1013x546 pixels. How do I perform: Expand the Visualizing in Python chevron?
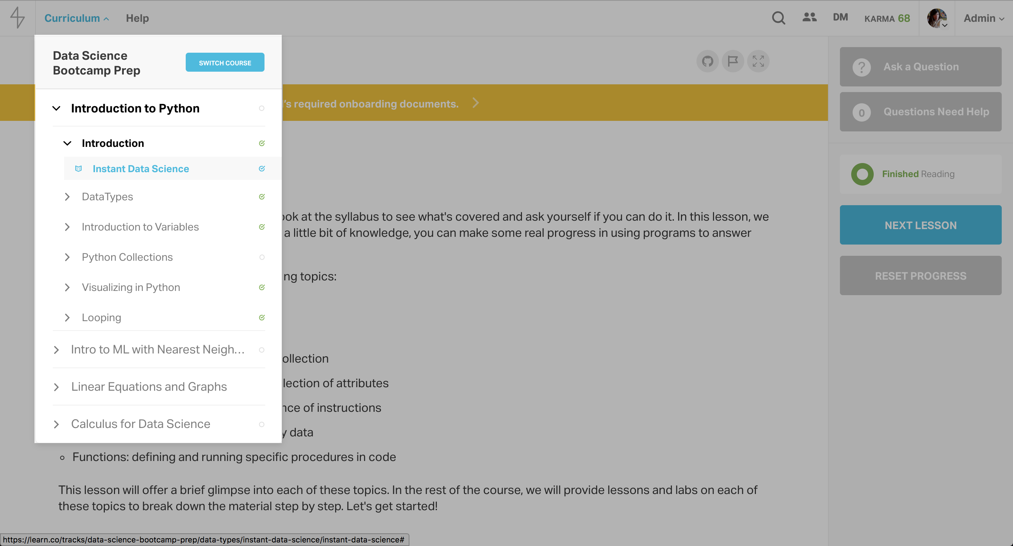coord(67,287)
